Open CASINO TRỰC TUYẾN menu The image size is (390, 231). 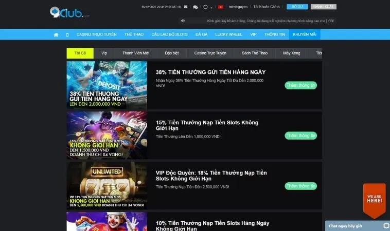click(97, 34)
